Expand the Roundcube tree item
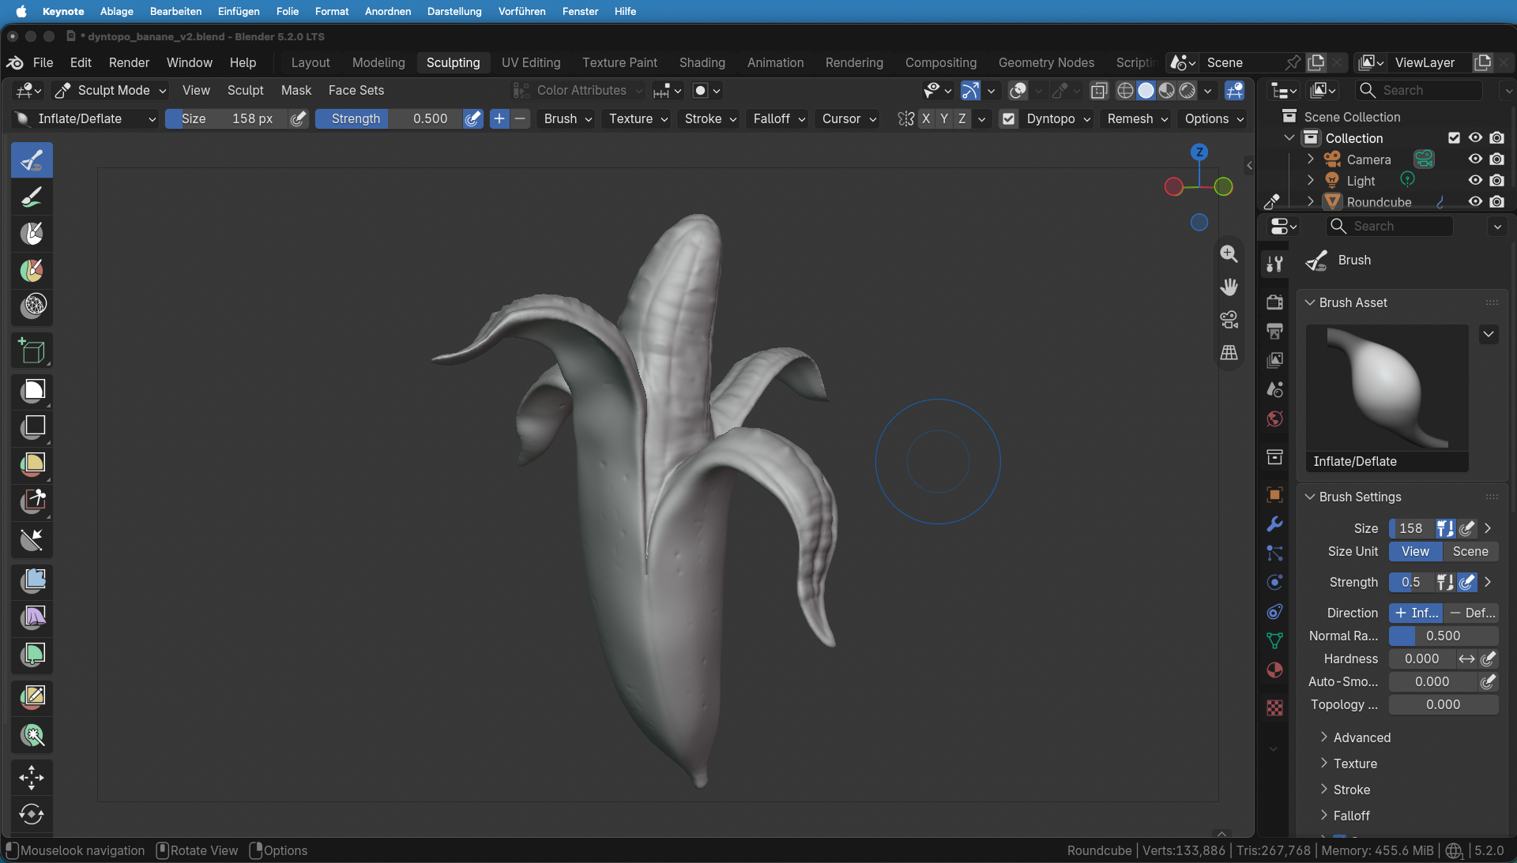Viewport: 1517px width, 863px height. pos(1311,201)
